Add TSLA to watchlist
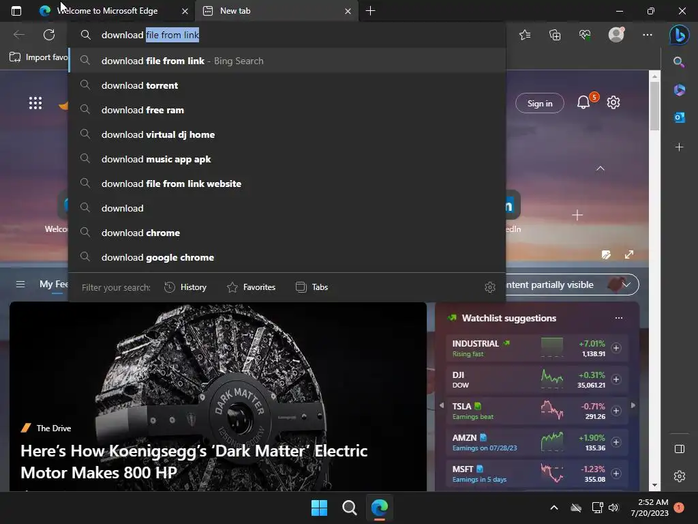 pyautogui.click(x=616, y=411)
